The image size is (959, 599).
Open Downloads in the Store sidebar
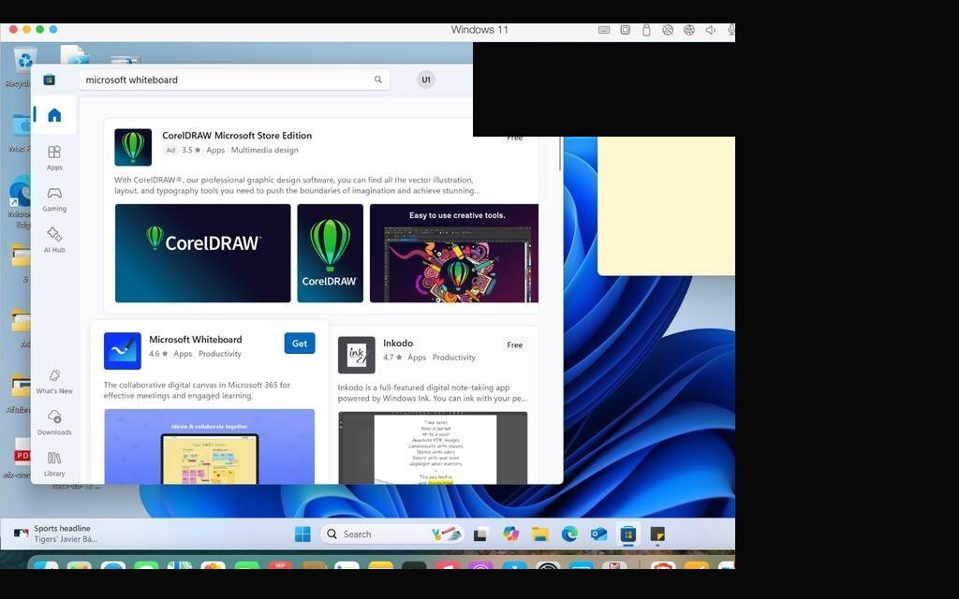pos(53,422)
